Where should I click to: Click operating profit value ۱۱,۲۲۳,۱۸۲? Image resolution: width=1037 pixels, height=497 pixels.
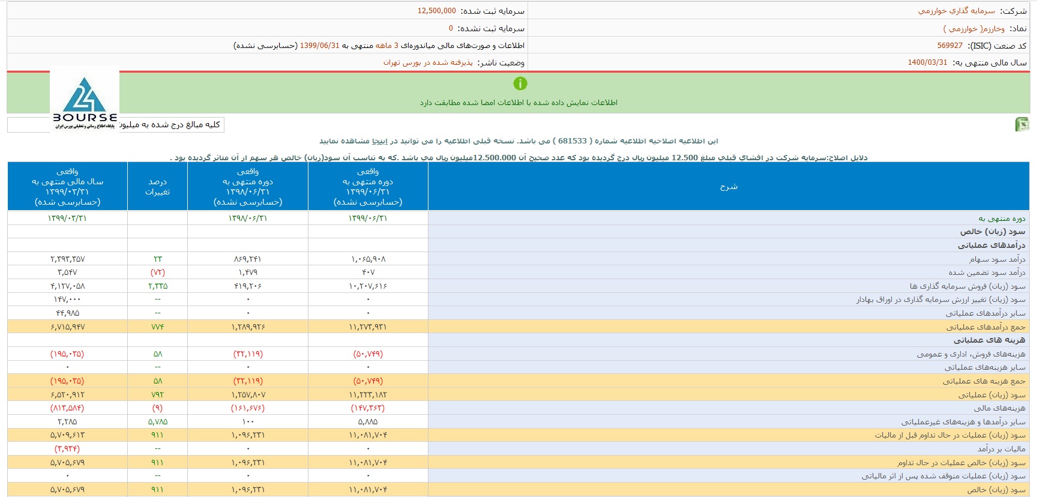pos(368,395)
